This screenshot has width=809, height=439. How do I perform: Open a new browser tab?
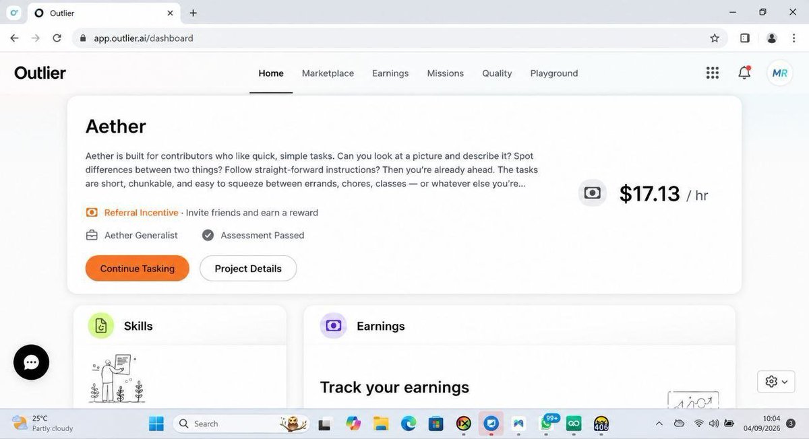(193, 13)
